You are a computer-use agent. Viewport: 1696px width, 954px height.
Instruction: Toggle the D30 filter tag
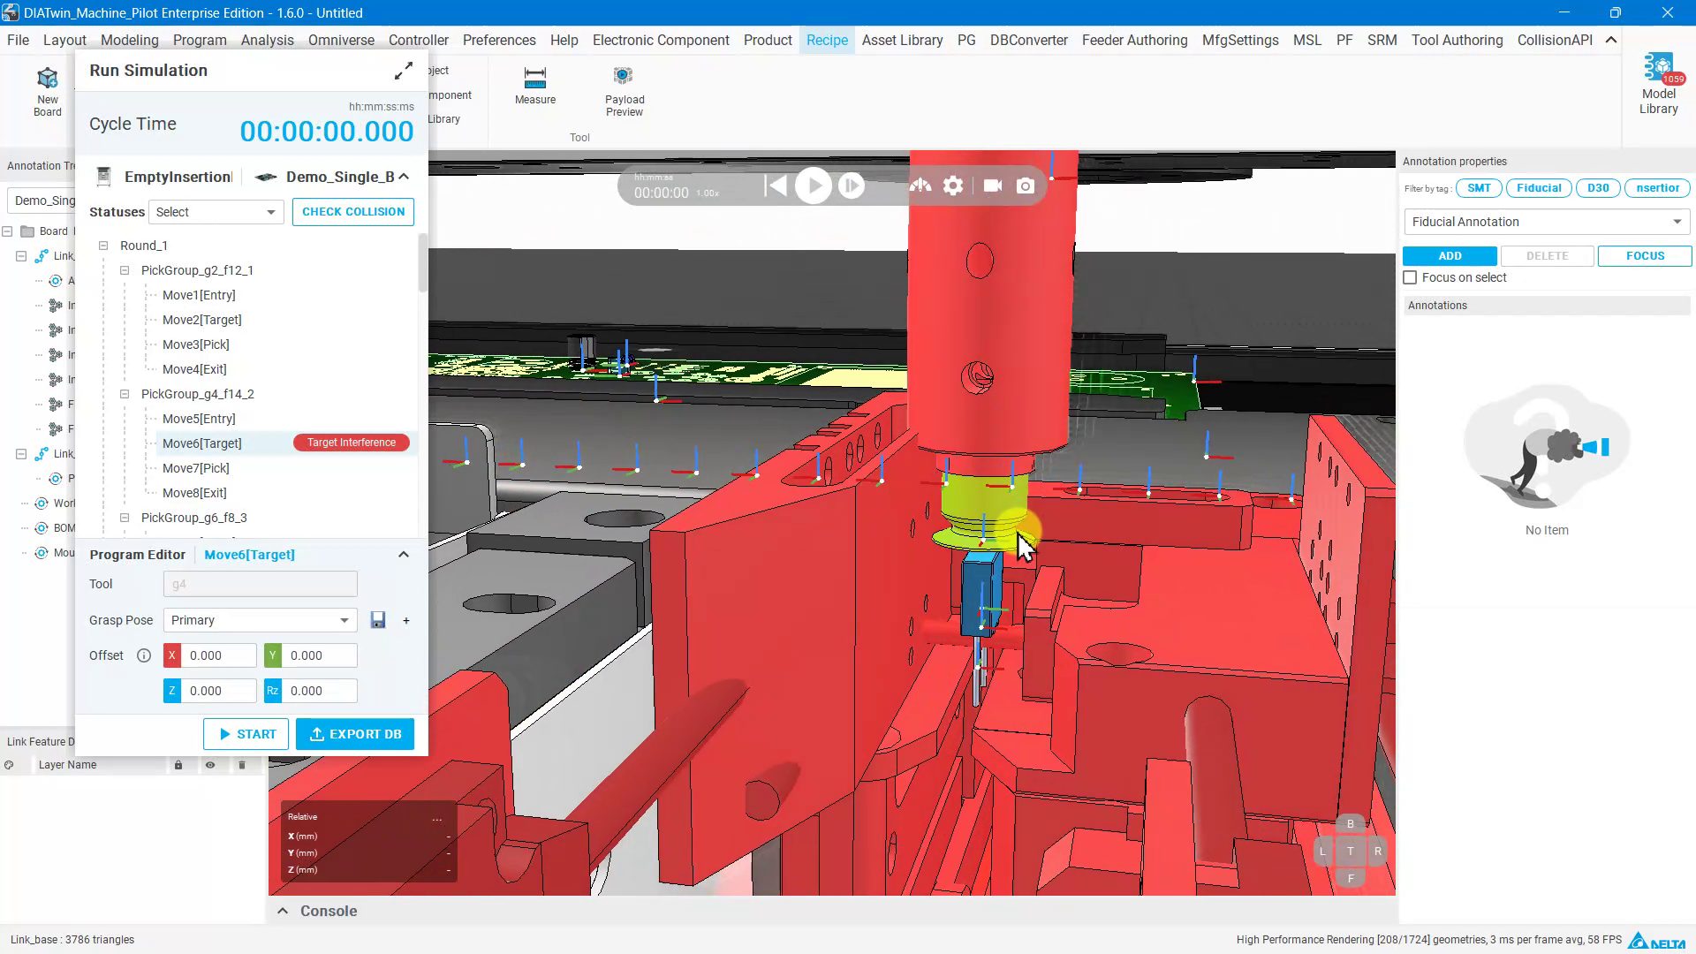pyautogui.click(x=1598, y=188)
